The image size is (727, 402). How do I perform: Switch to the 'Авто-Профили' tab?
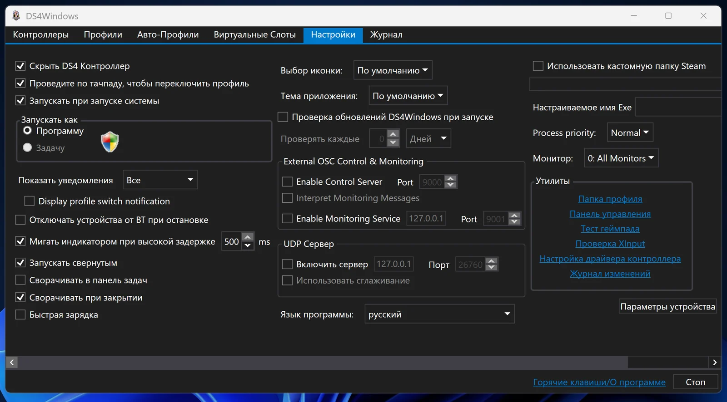[168, 34]
